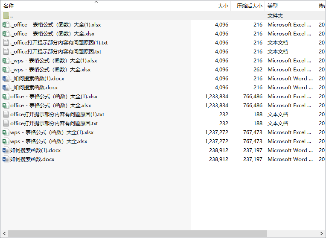
Task: Click compressed size 262 of '._wps - 表格公式（函数）大全.xlsx'
Action: pos(258,69)
